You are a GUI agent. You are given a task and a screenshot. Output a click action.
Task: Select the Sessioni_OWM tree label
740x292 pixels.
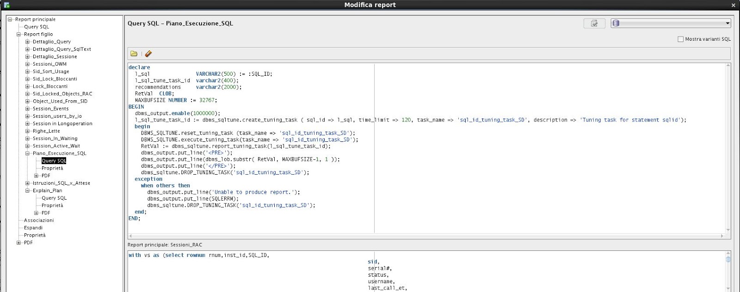pos(49,64)
